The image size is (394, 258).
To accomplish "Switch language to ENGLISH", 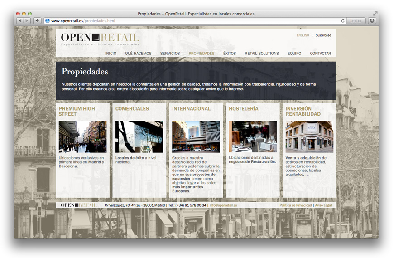I will point(303,35).
